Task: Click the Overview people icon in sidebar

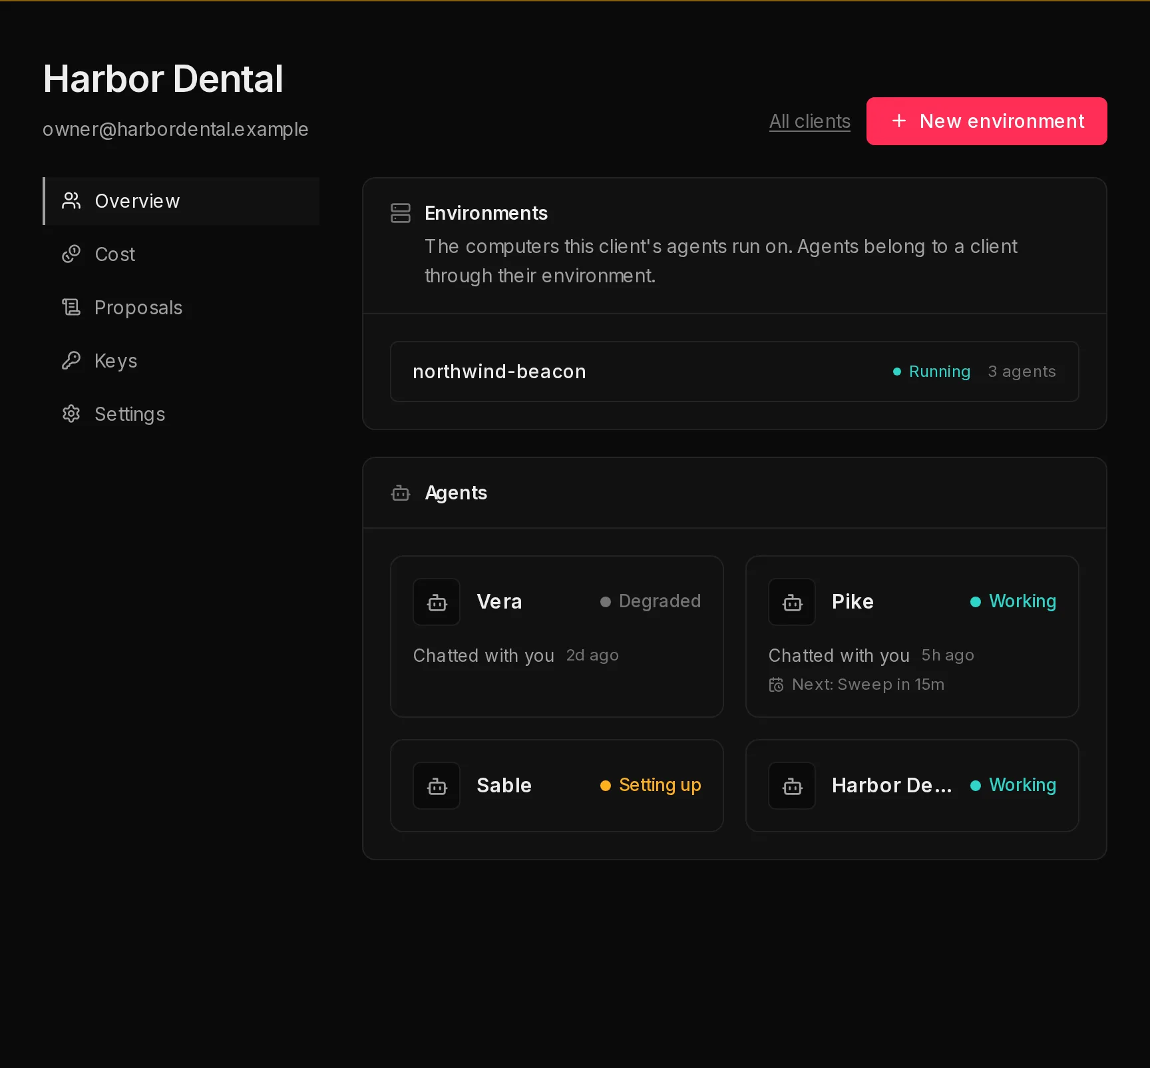Action: tap(71, 201)
